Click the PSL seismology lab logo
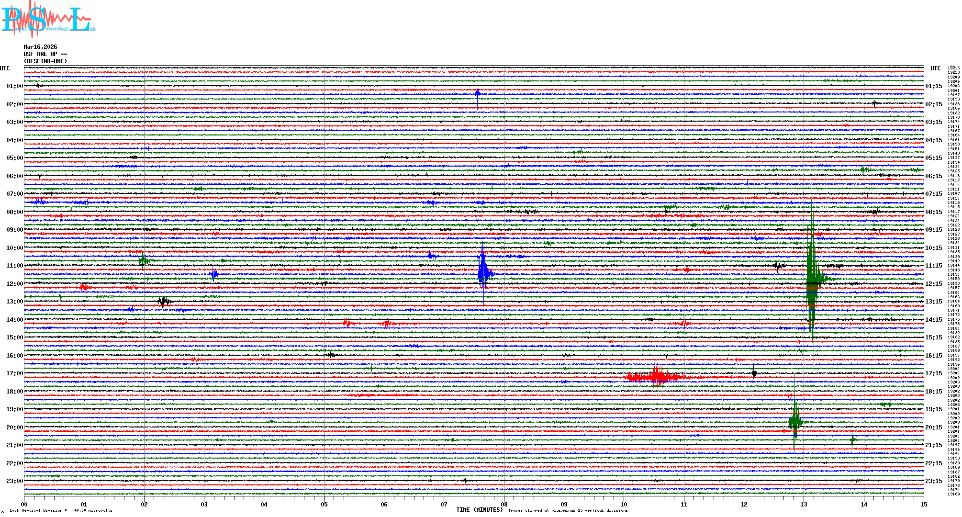 [47, 19]
